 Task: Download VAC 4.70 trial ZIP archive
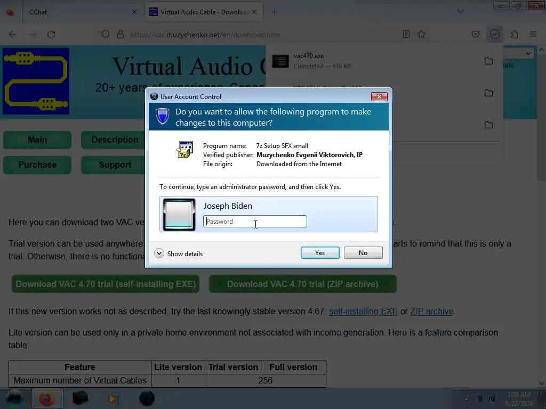click(303, 284)
